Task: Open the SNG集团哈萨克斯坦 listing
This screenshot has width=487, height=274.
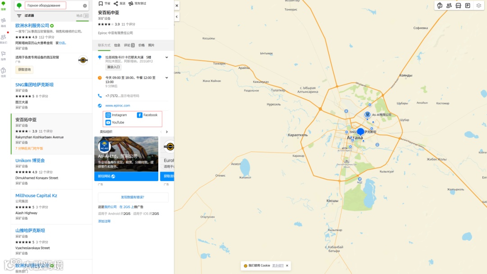Action: point(34,85)
